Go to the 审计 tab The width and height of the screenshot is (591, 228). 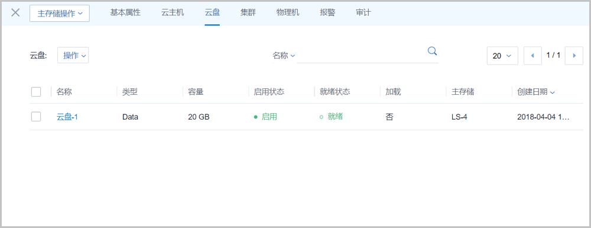point(363,12)
